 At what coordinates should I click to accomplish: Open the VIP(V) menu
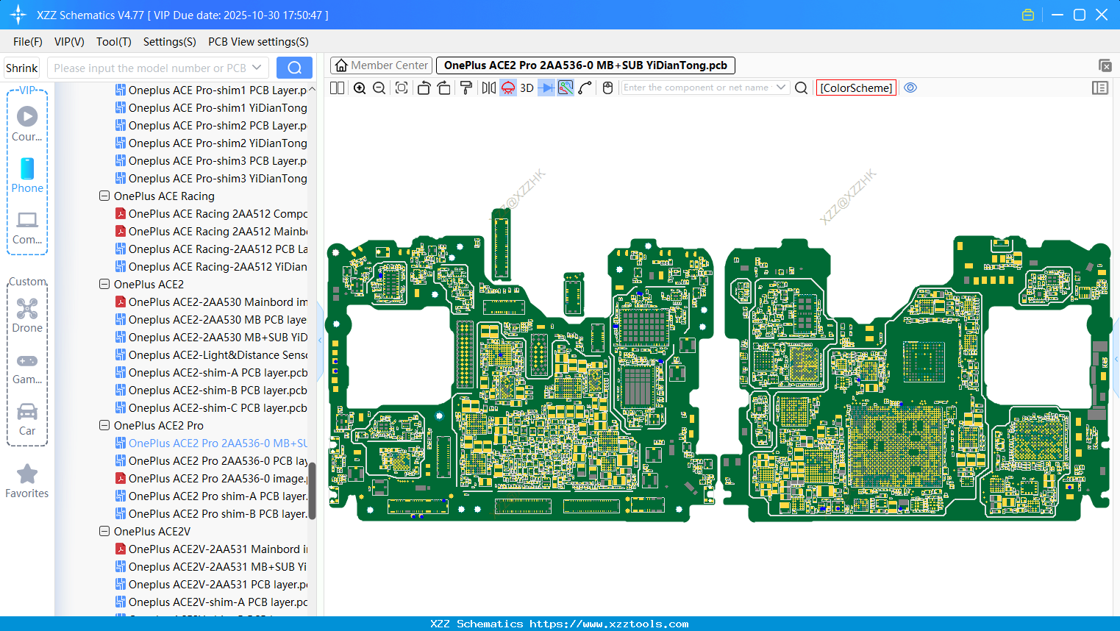(69, 42)
